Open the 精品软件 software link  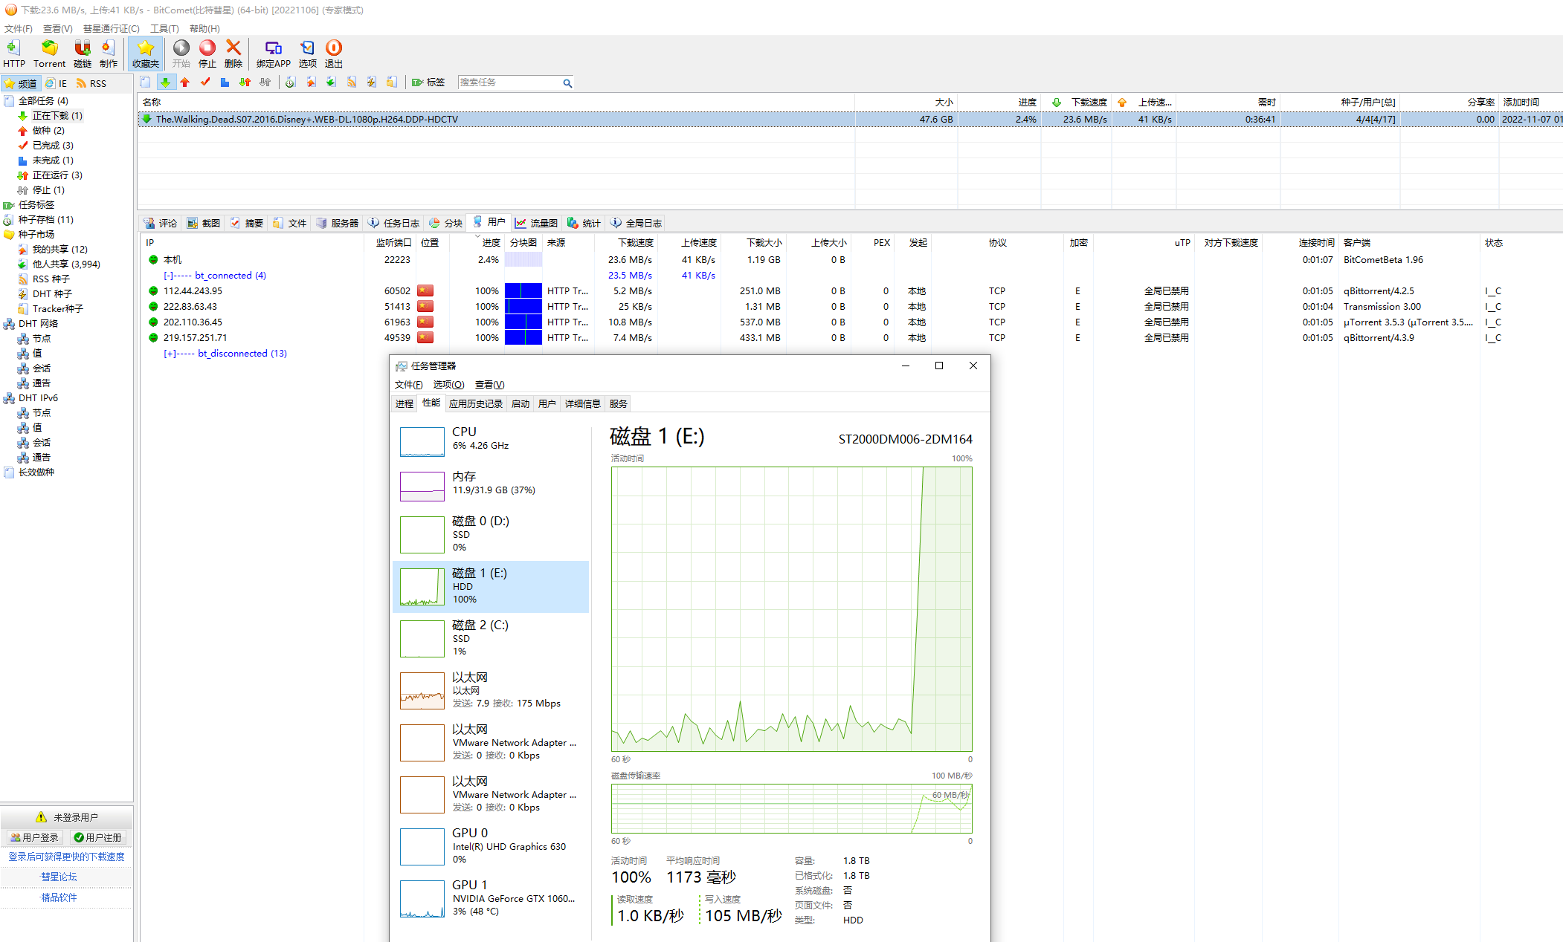click(x=59, y=897)
